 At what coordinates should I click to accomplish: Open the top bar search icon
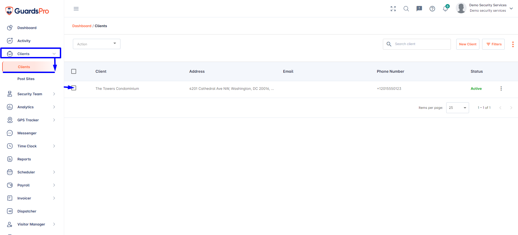406,9
